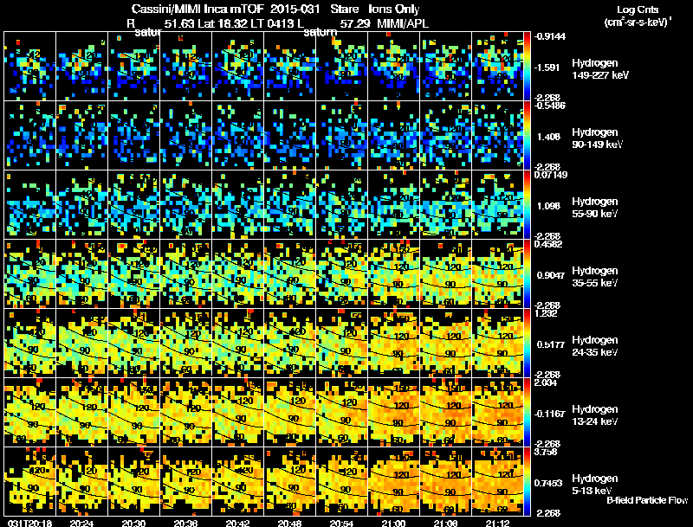Click the '-0.9144' colorbar maximum value
This screenshot has width=693, height=527.
[x=550, y=36]
